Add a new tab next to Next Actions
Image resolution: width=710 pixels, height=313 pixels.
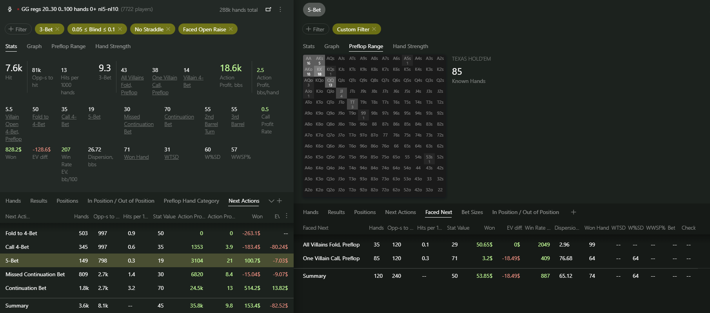[x=280, y=201]
